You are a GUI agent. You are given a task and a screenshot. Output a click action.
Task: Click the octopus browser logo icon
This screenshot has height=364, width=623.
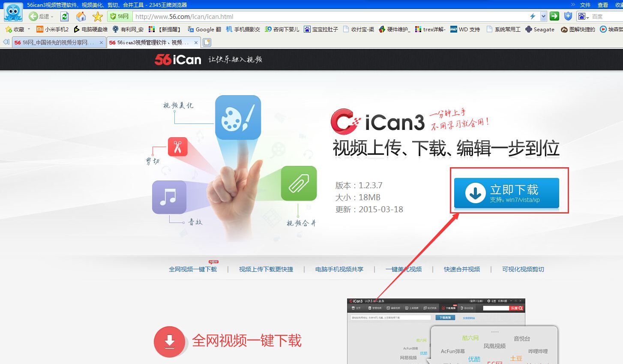(x=13, y=12)
